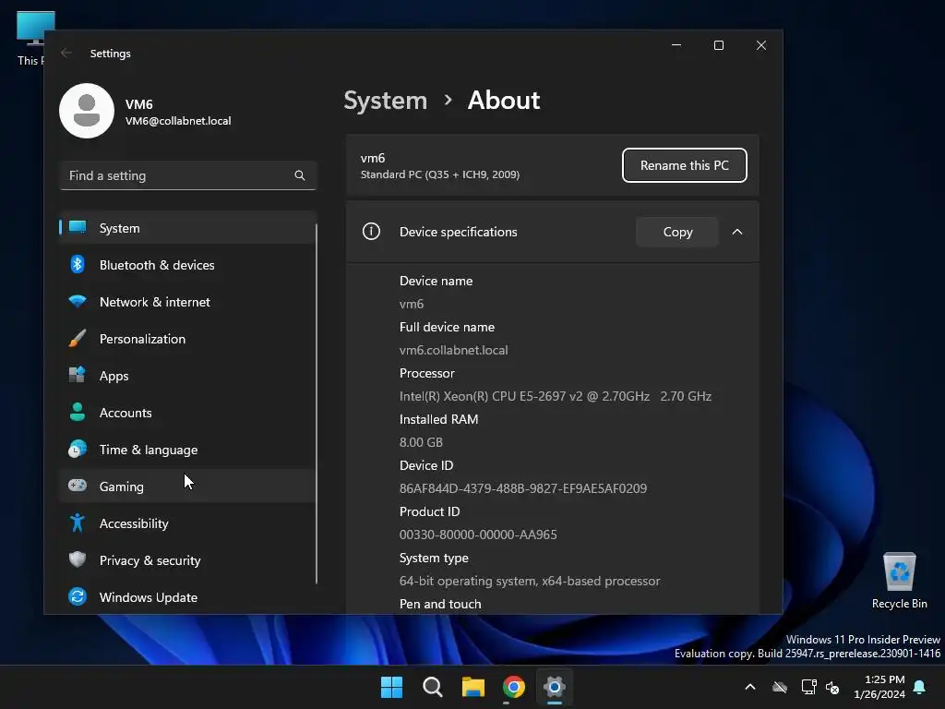Click the Settings gear on taskbar

click(x=555, y=687)
